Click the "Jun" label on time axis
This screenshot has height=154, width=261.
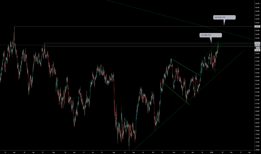click(74, 152)
